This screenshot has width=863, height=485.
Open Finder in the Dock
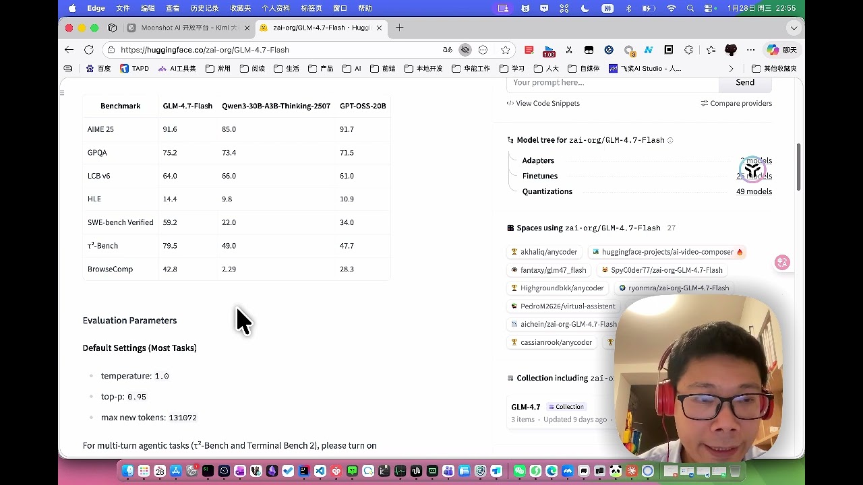(127, 471)
